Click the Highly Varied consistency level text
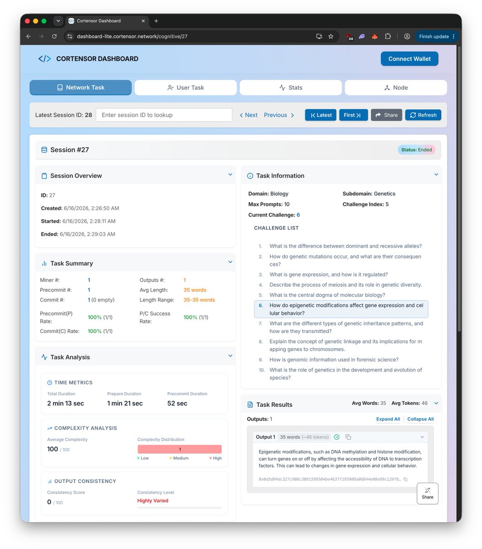Screen dimensions: 482x549 point(153,501)
